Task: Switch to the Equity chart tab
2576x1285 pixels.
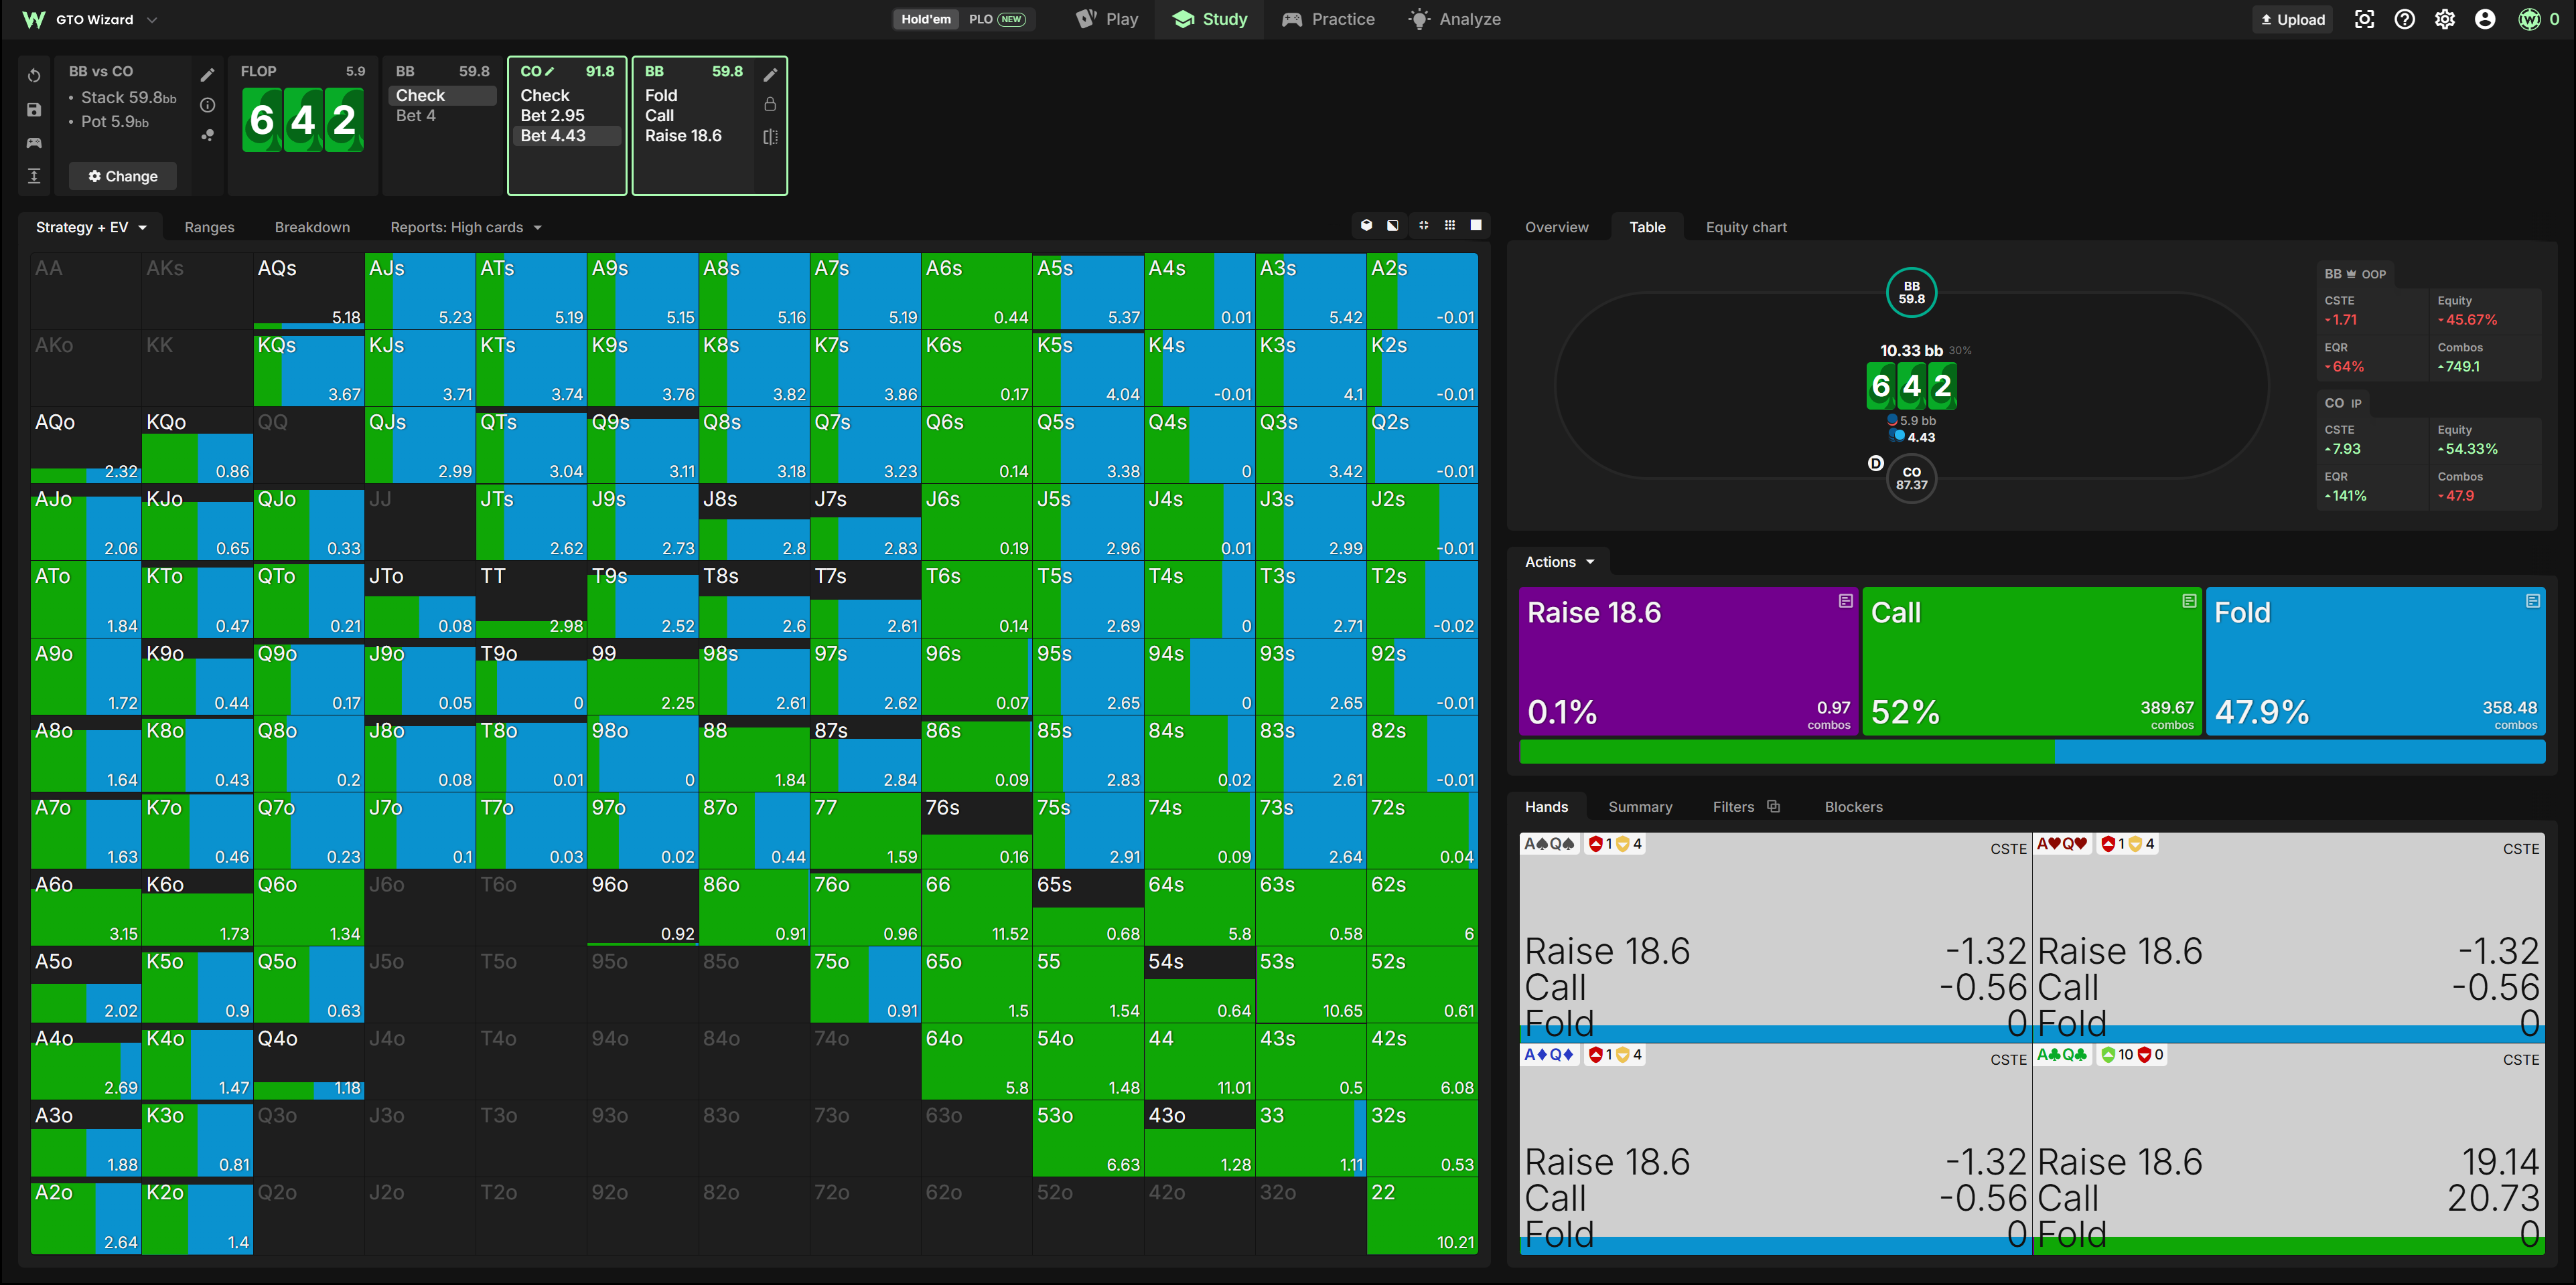Action: [1746, 227]
